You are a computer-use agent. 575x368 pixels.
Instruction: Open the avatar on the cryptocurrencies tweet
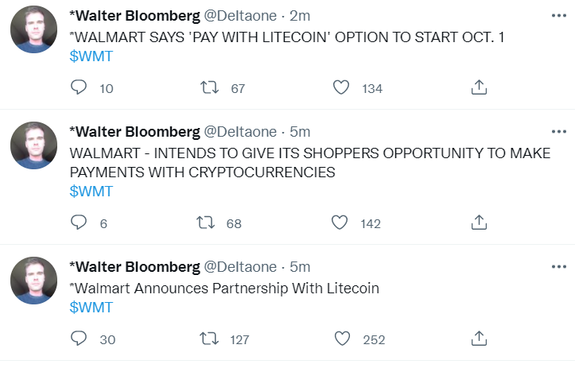[33, 145]
